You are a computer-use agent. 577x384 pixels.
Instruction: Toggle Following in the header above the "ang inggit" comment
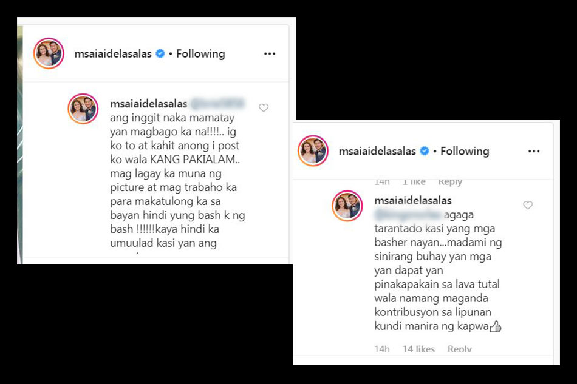(200, 53)
